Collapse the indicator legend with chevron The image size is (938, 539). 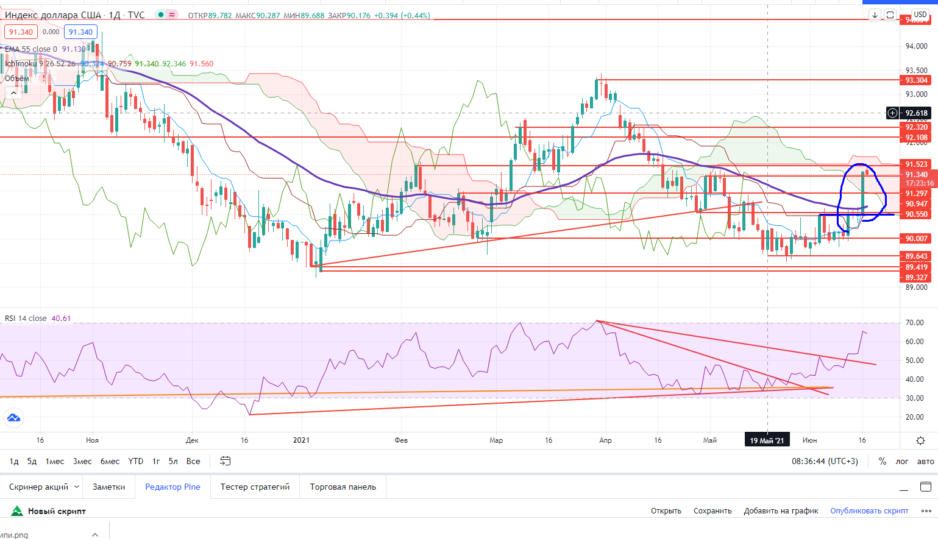coord(12,93)
